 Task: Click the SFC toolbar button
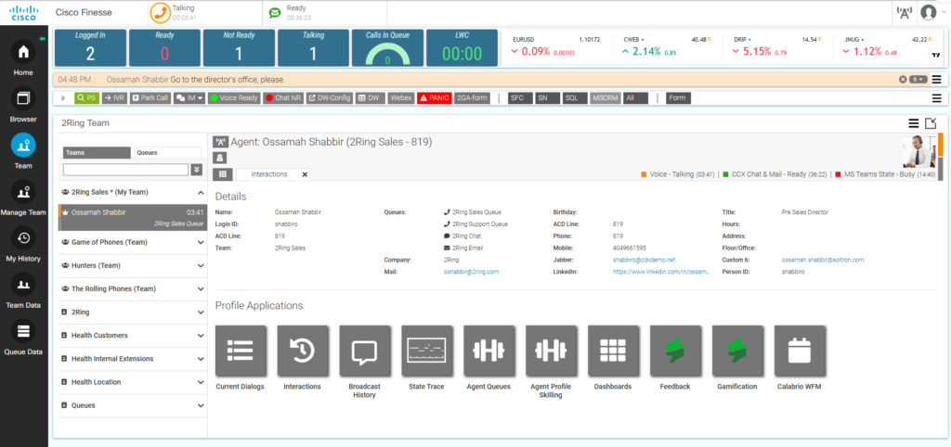520,98
